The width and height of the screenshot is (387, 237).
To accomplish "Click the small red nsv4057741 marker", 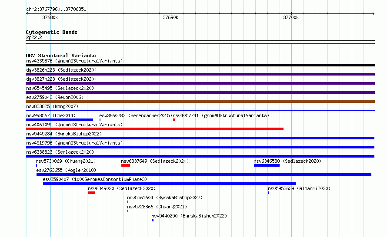I will pos(174,120).
